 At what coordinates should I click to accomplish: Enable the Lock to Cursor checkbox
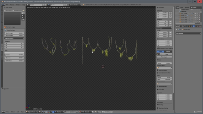coord(158,70)
